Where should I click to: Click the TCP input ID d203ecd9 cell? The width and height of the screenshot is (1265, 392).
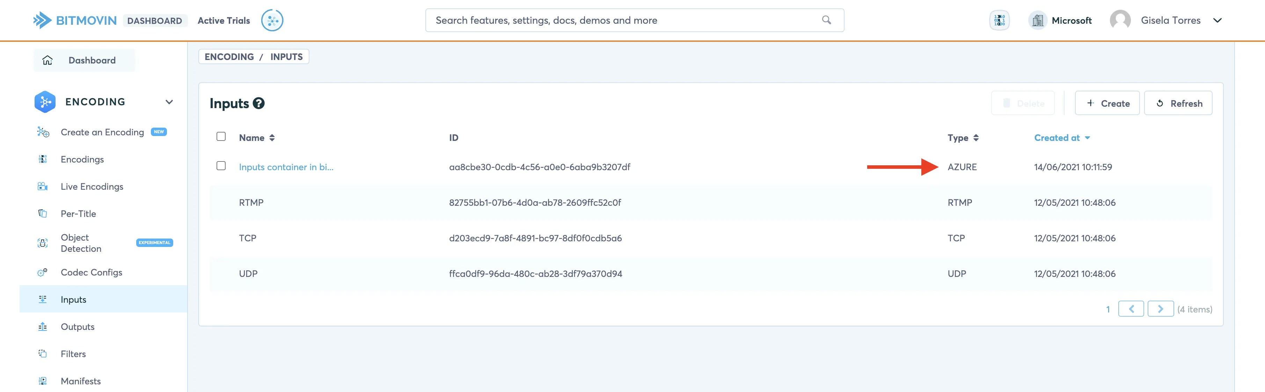click(x=535, y=238)
